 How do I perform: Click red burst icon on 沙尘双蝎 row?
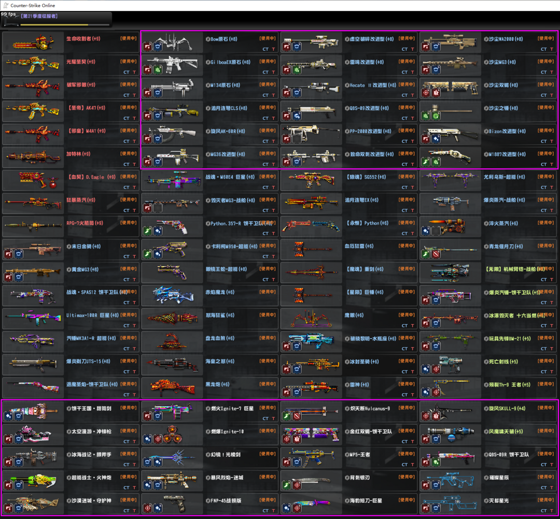436,93
